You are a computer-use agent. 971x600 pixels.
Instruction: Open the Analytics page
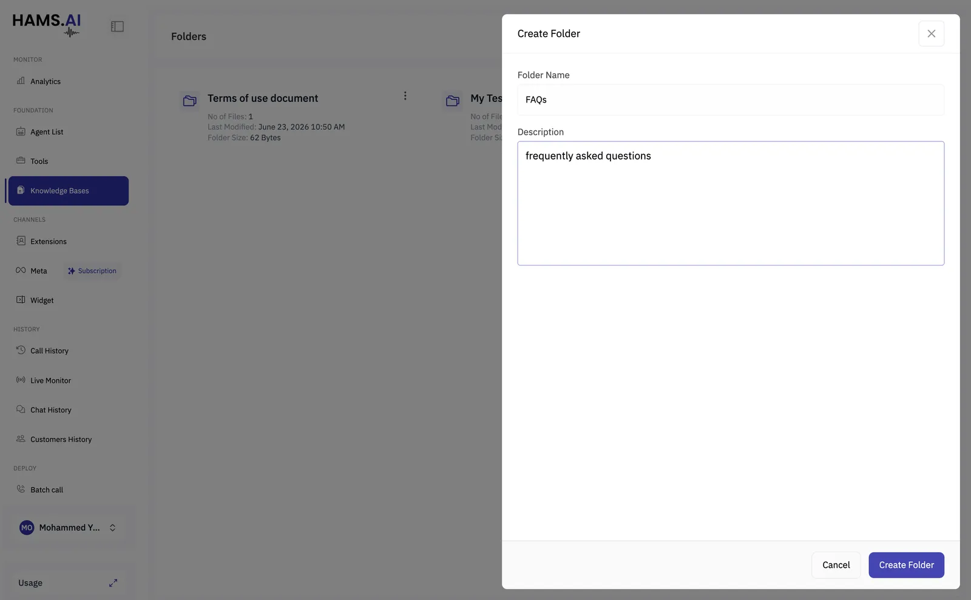tap(46, 81)
